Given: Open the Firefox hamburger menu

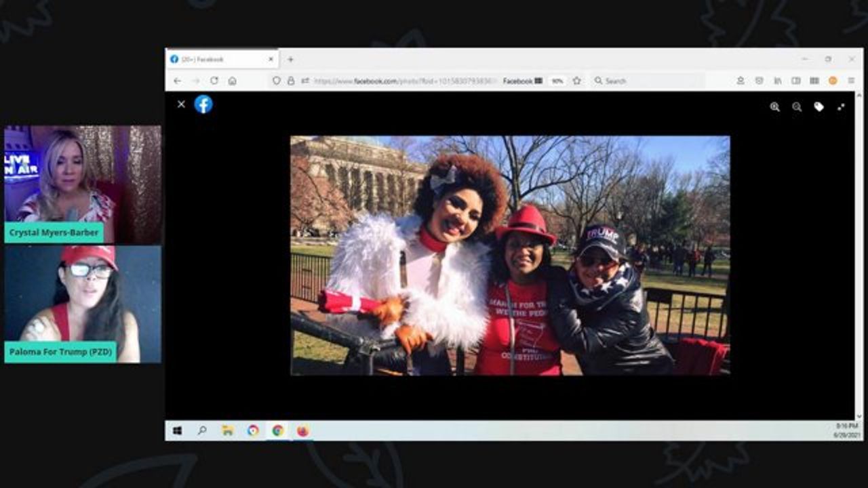Looking at the screenshot, I should pos(851,81).
